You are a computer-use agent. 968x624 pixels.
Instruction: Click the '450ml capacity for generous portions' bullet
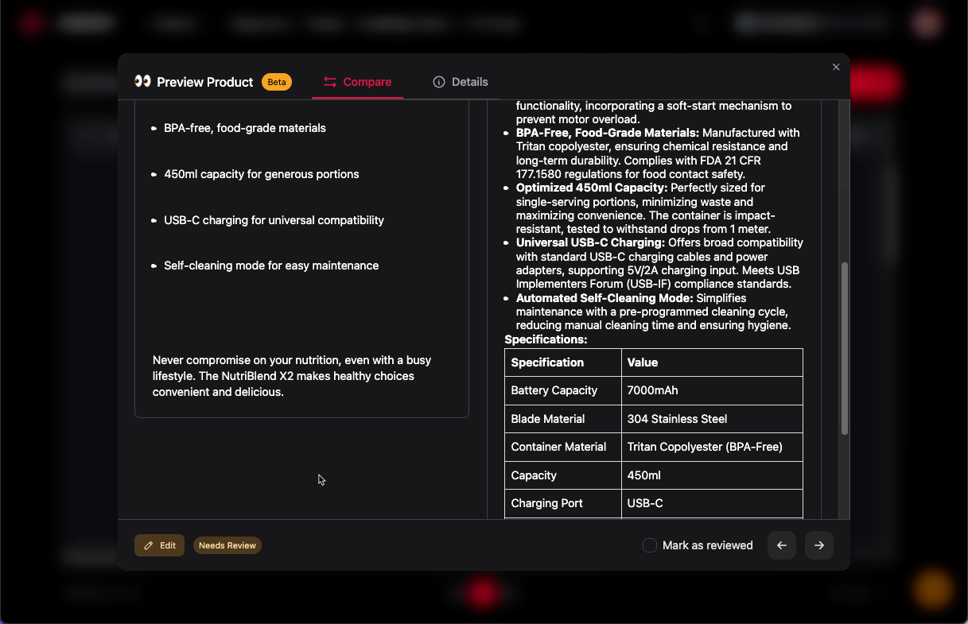pyautogui.click(x=262, y=174)
